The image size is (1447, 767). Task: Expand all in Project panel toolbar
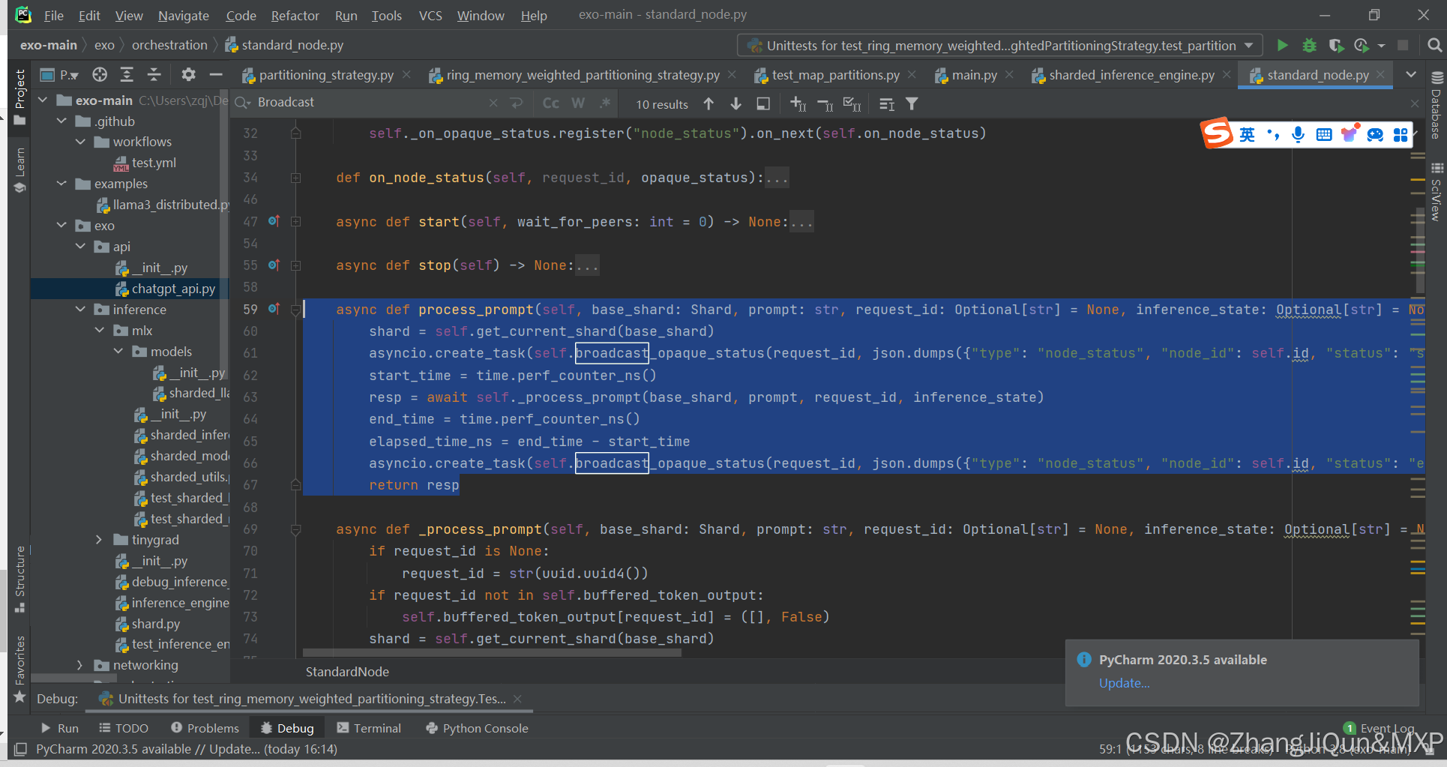click(x=127, y=74)
